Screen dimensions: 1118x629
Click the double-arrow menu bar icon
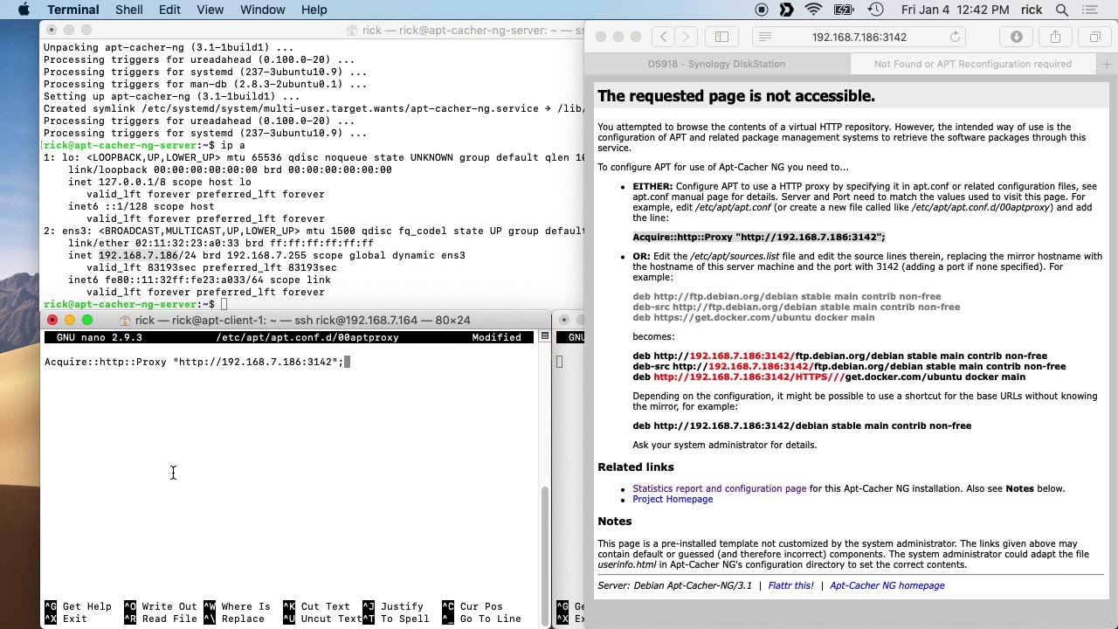(x=787, y=10)
